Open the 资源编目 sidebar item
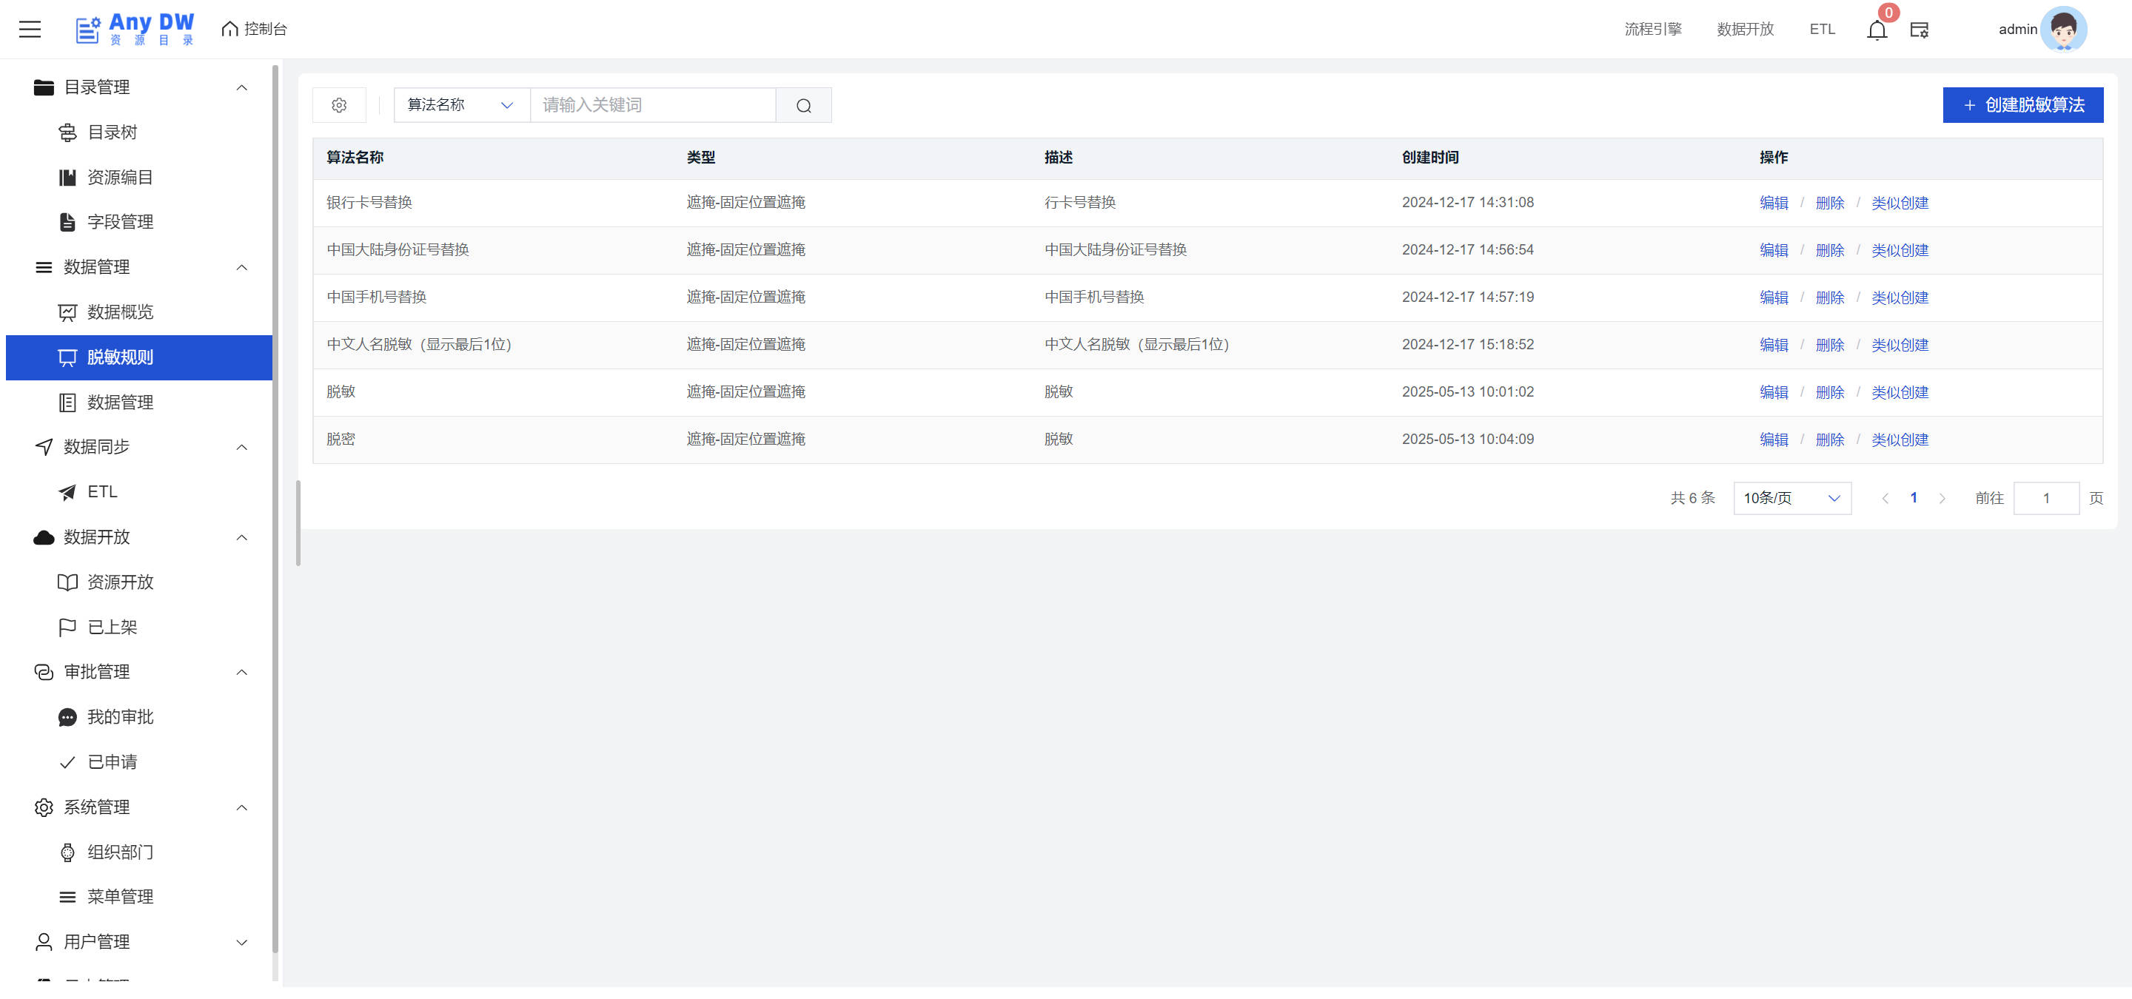 (x=120, y=177)
